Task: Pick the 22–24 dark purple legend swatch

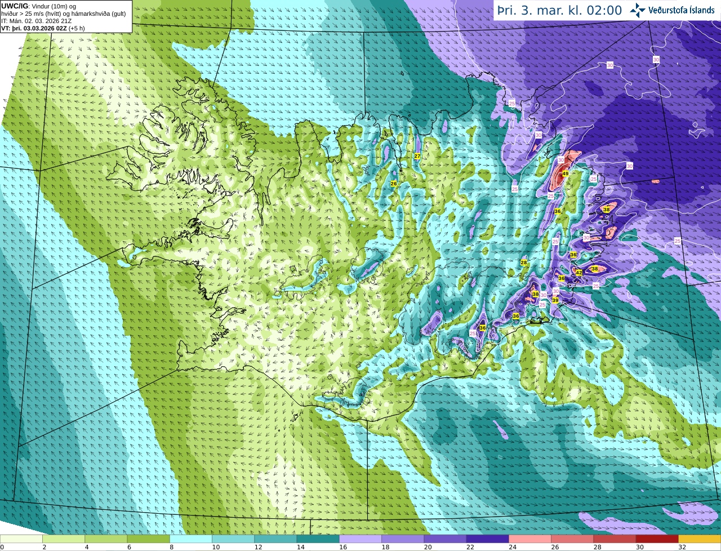Action: [488, 539]
